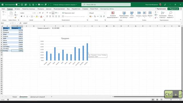Screen dimensions: 183x103
Task: Click the Print icon in the quick access toolbar
Action: coord(33,5)
